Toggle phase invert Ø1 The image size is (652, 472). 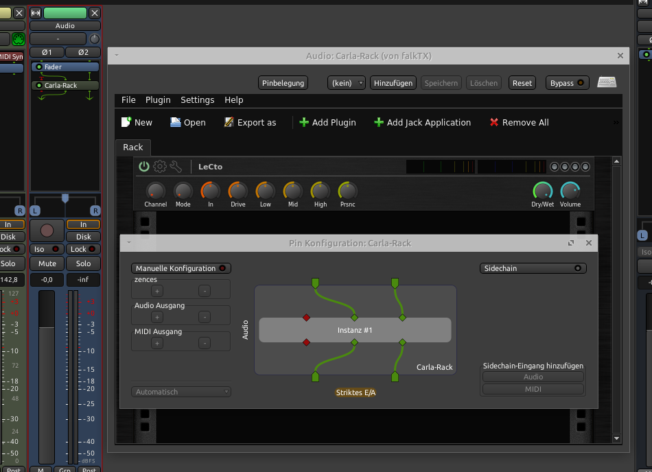(x=47, y=52)
